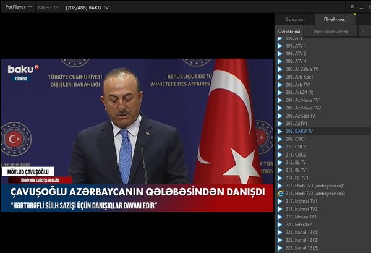Click the video playback area
Viewport: 371px width, 253px height.
click(x=136, y=136)
